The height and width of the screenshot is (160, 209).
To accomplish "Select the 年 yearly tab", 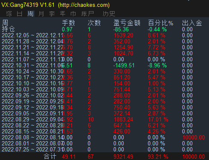I will click(63, 14).
